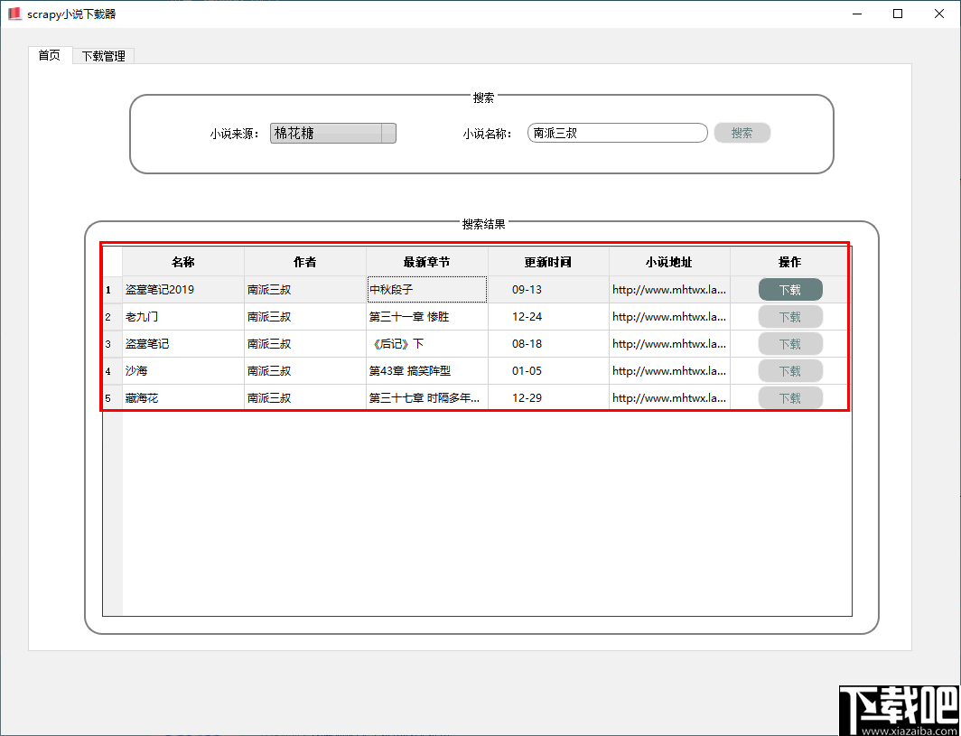Download the novel 盗墓笔记2019
The width and height of the screenshot is (961, 736).
789,289
